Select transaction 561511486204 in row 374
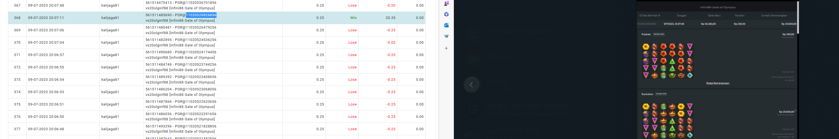Viewport: 839px width, 139px height. click(159, 89)
